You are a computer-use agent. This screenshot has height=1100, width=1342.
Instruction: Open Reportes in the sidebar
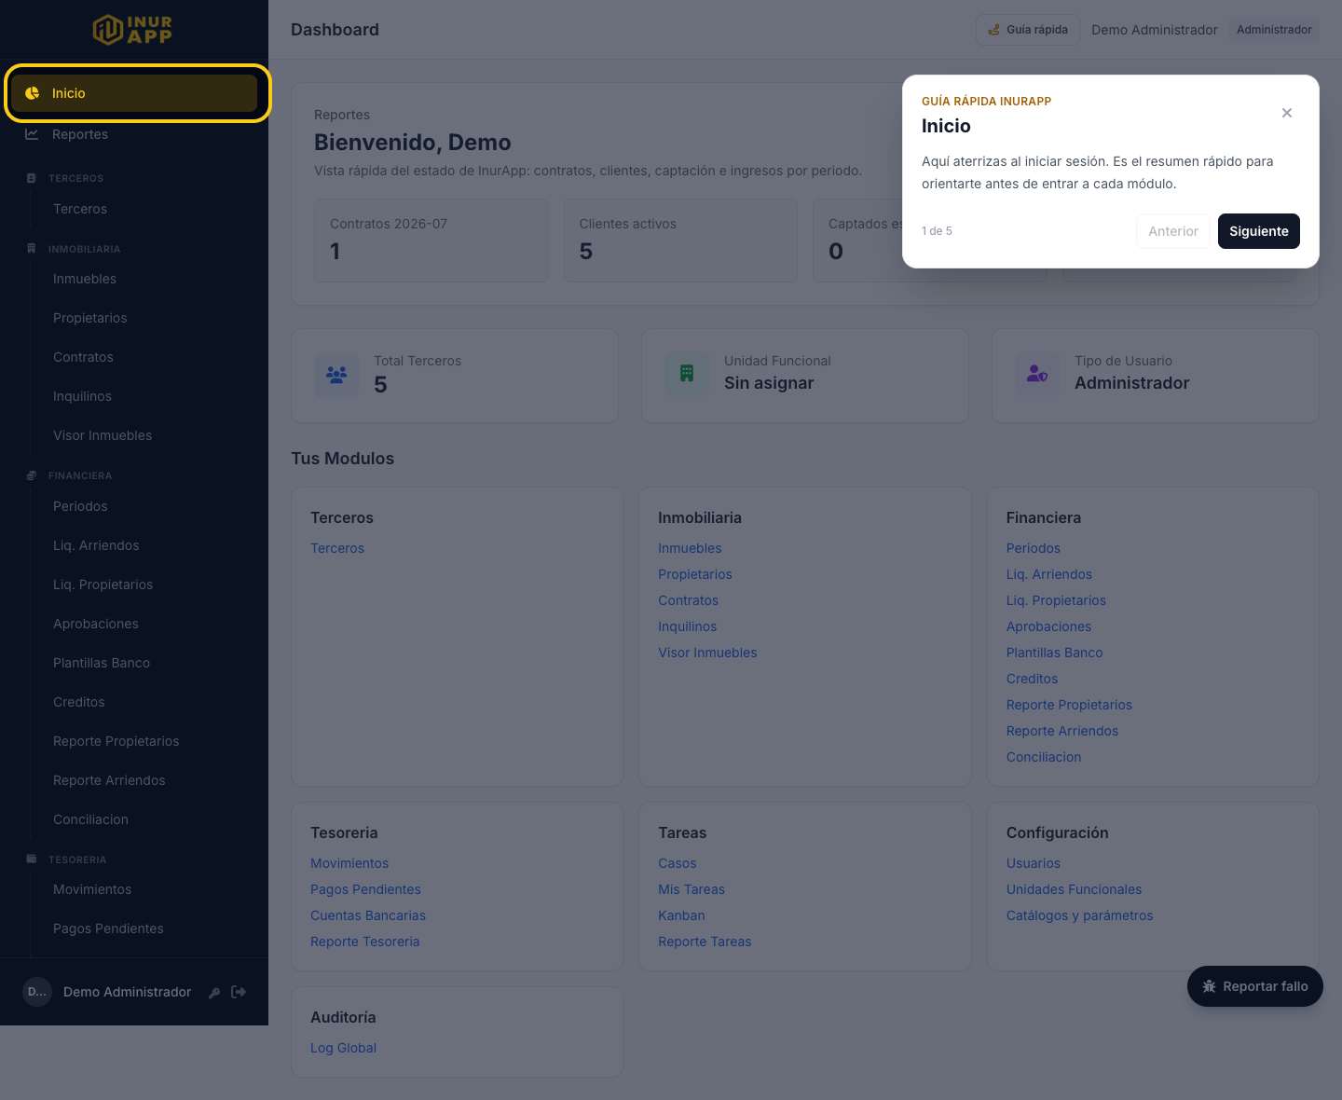tap(136, 134)
